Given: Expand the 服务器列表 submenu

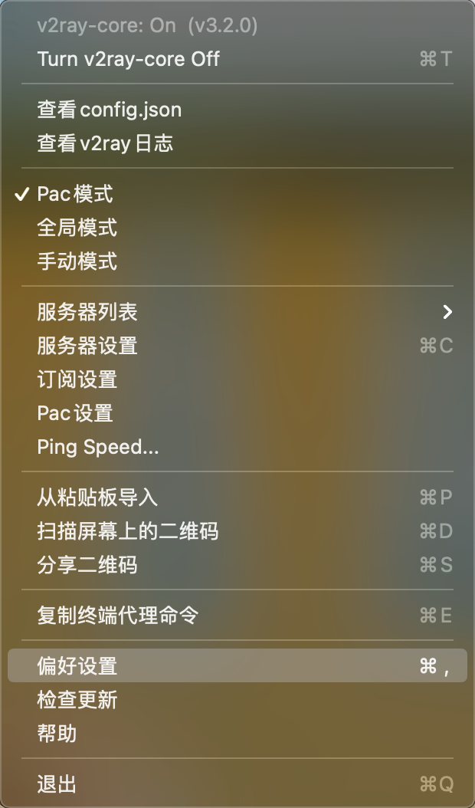Looking at the screenshot, I should [87, 312].
